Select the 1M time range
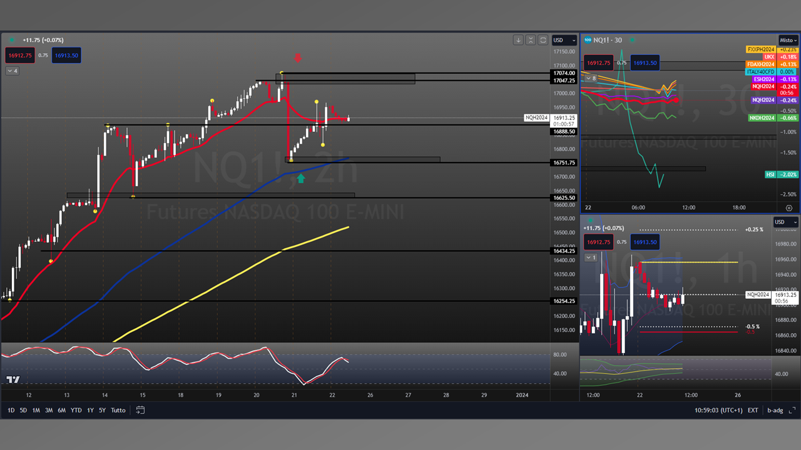The image size is (801, 450). point(36,410)
